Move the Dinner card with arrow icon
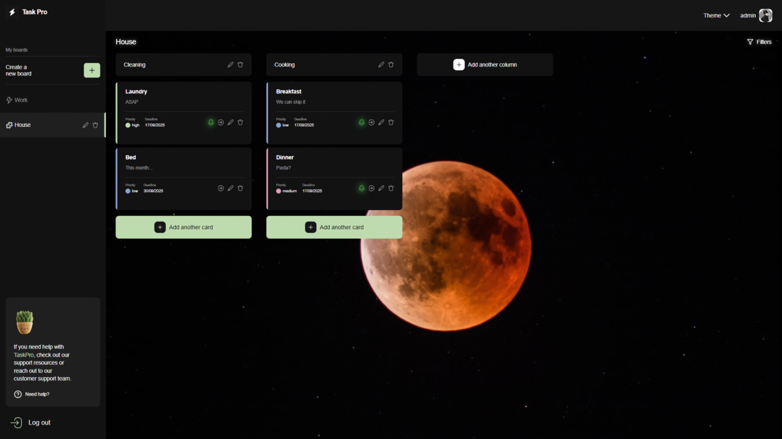This screenshot has height=439, width=782. click(372, 188)
